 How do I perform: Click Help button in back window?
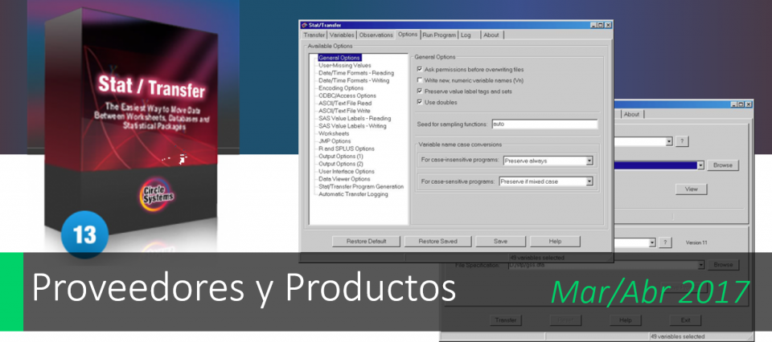pos(626,320)
